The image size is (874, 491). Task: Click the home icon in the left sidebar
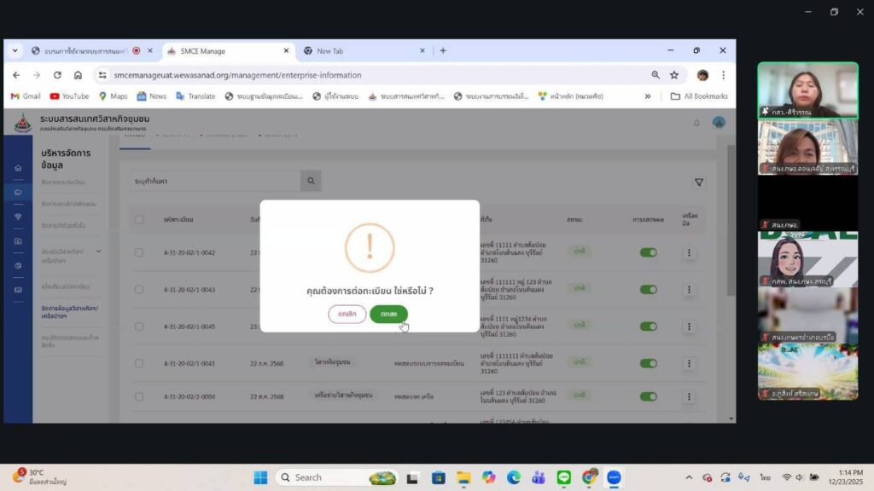point(18,168)
